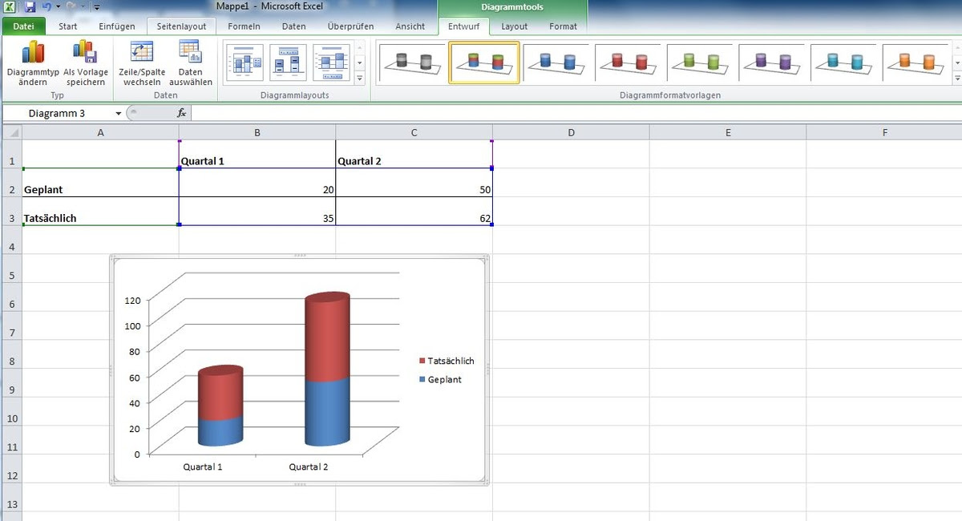Screen dimensions: 962x521
Task: Select column A header
Action: [x=100, y=132]
